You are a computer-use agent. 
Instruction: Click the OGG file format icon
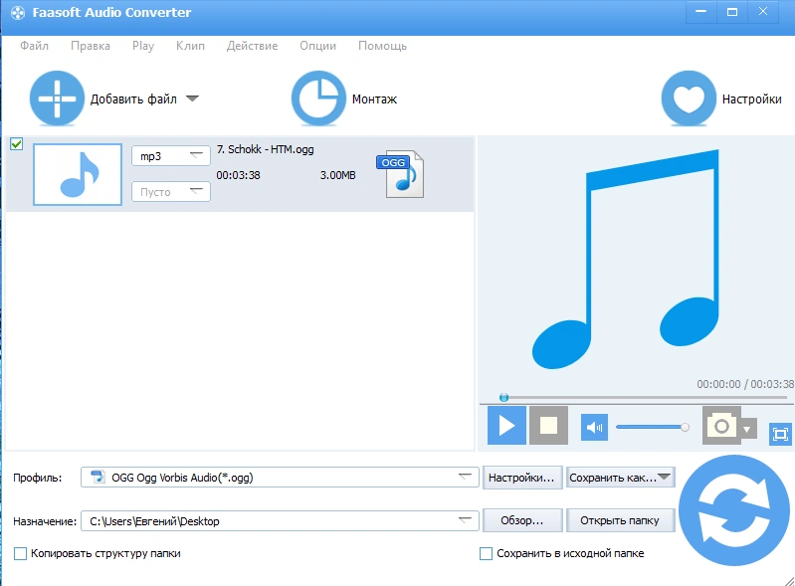coord(401,174)
